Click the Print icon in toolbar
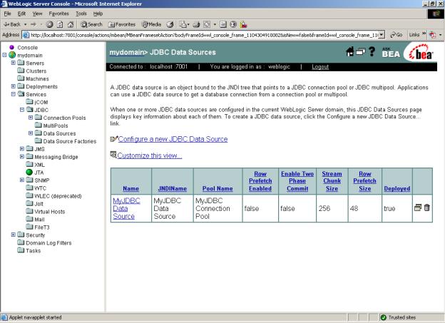445x323 pixels. pos(196,24)
